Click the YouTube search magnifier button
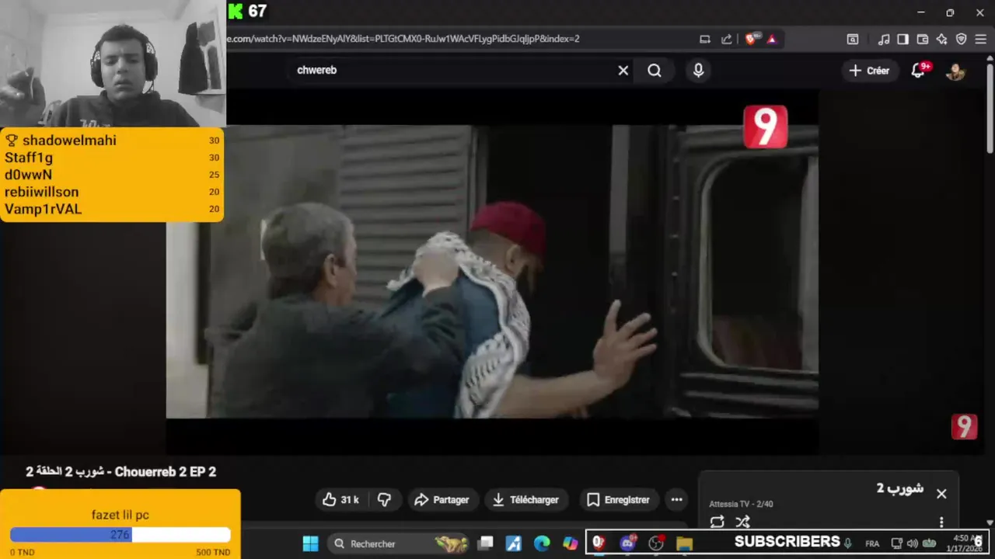 (655, 71)
